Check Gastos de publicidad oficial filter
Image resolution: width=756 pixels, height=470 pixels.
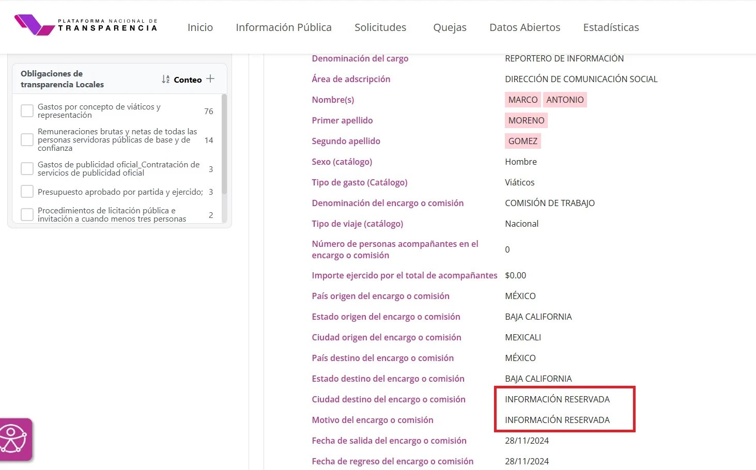coord(27,169)
